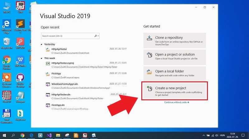
Task: Click the solution icon beside FirstApp.sln
Action: [x=48, y=106]
